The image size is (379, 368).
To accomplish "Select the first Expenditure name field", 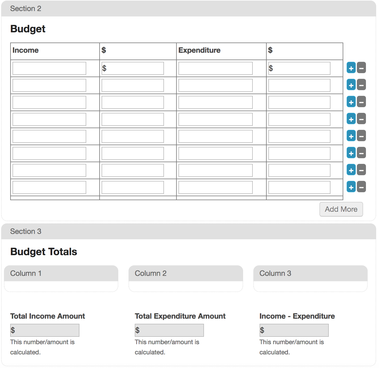I will [215, 68].
